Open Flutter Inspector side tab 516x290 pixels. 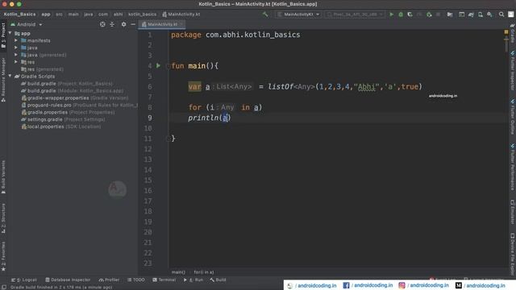pyautogui.click(x=513, y=71)
